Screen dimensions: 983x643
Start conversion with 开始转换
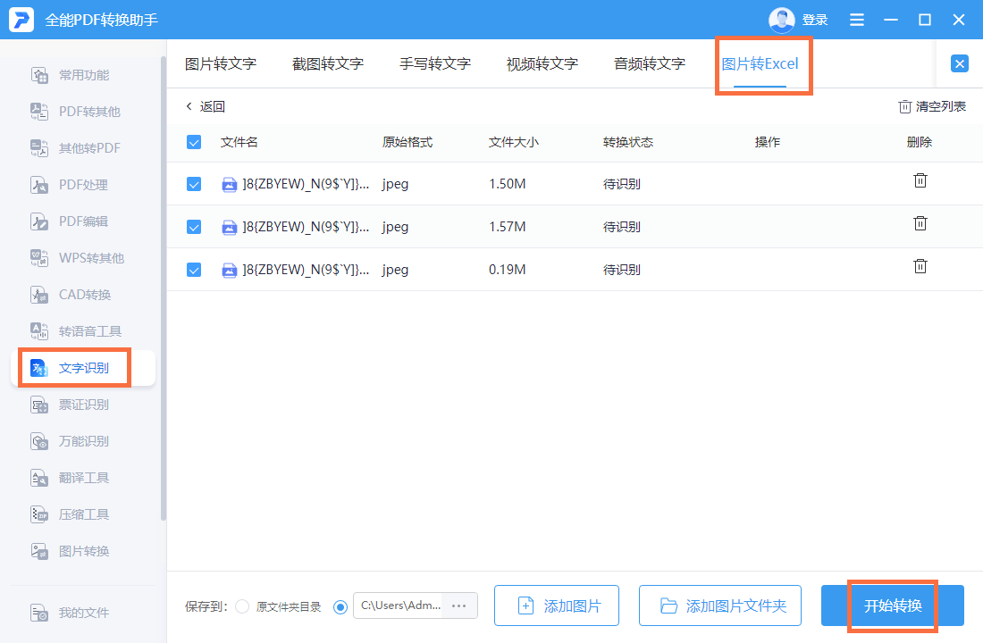pyautogui.click(x=893, y=605)
